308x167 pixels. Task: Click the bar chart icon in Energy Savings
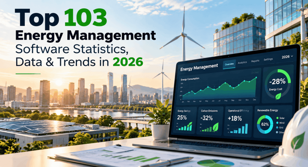coord(185,126)
